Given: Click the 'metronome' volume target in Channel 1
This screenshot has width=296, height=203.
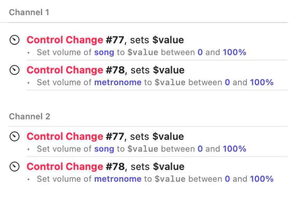Looking at the screenshot, I should coord(118,82).
